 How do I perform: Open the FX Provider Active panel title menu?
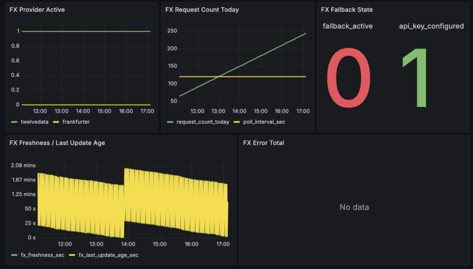pos(37,10)
